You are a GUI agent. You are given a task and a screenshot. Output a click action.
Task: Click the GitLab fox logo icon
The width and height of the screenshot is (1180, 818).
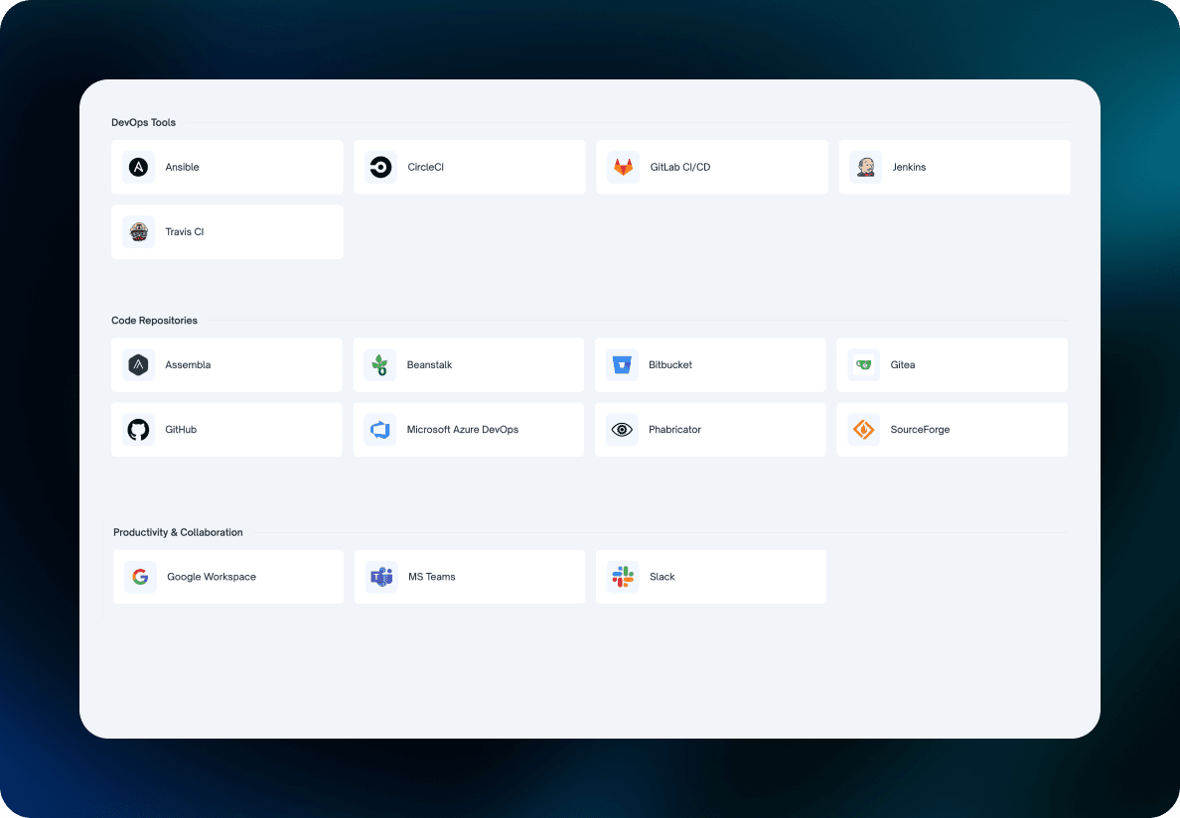tap(623, 167)
